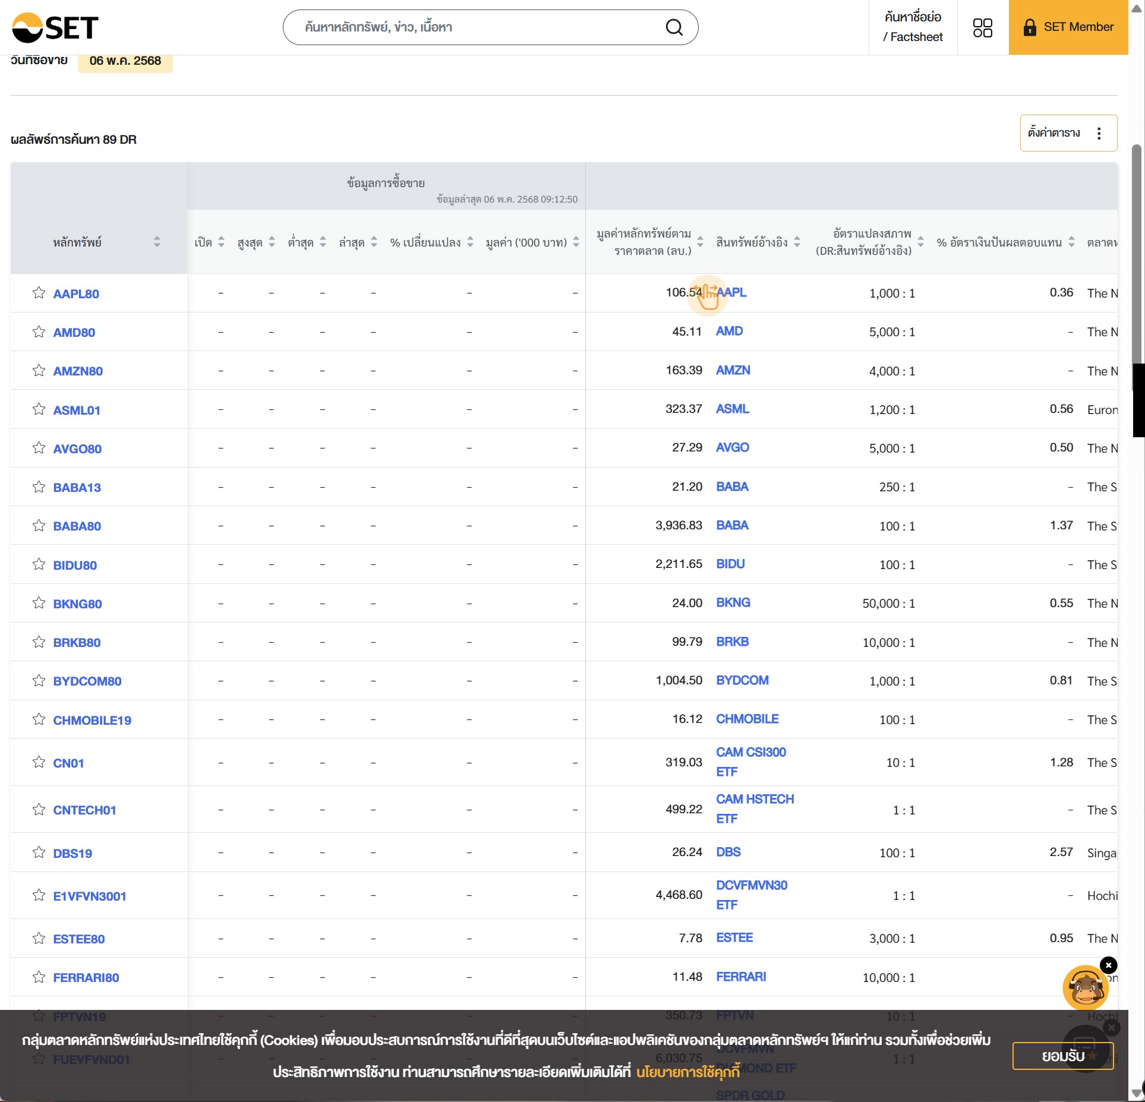Toggle favorite star for BABA13
Image resolution: width=1145 pixels, height=1102 pixels.
pos(39,487)
